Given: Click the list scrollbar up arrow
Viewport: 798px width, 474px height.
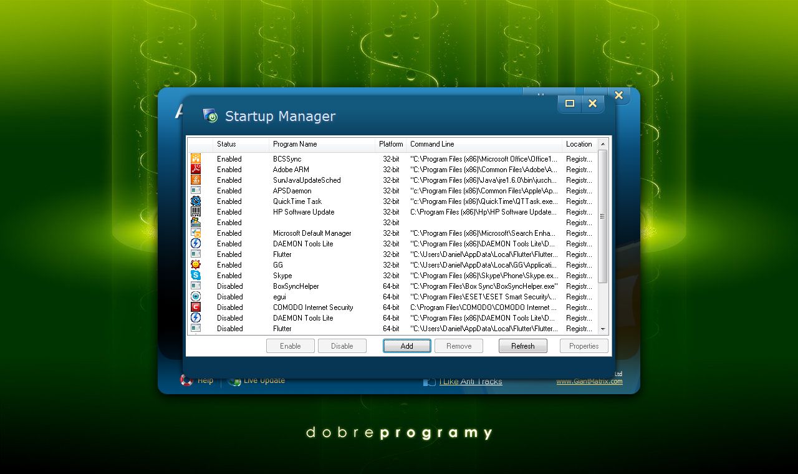Looking at the screenshot, I should pyautogui.click(x=603, y=144).
